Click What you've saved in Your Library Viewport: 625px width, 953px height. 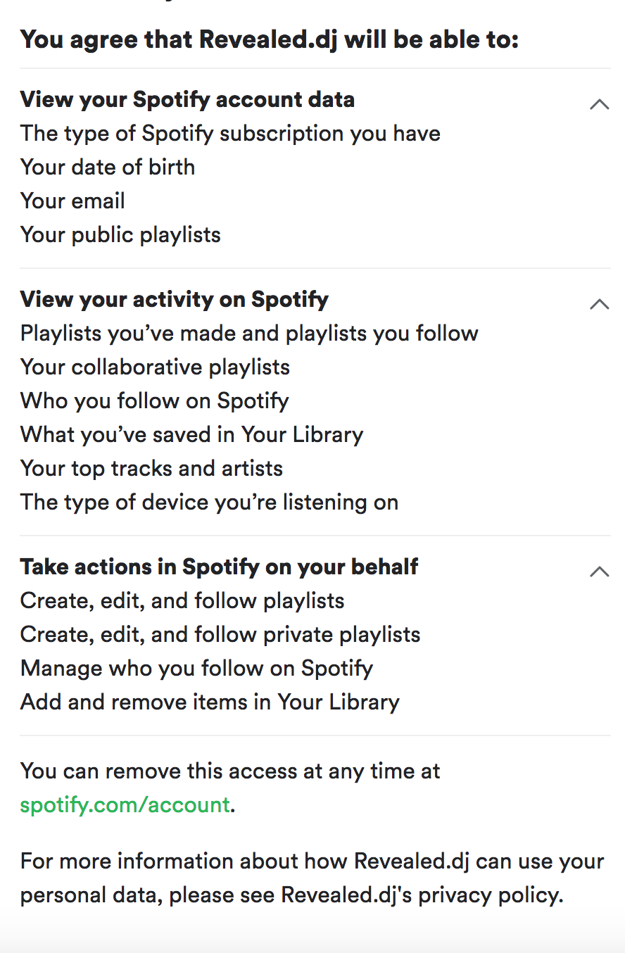(191, 434)
